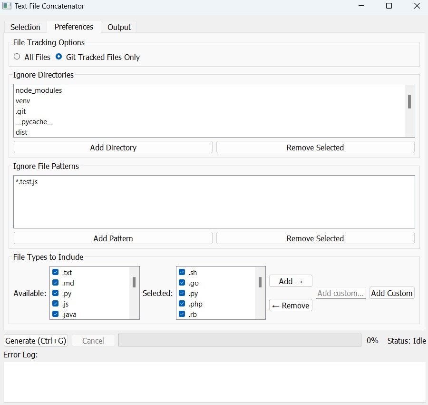Open the Preferences tab

[74, 27]
